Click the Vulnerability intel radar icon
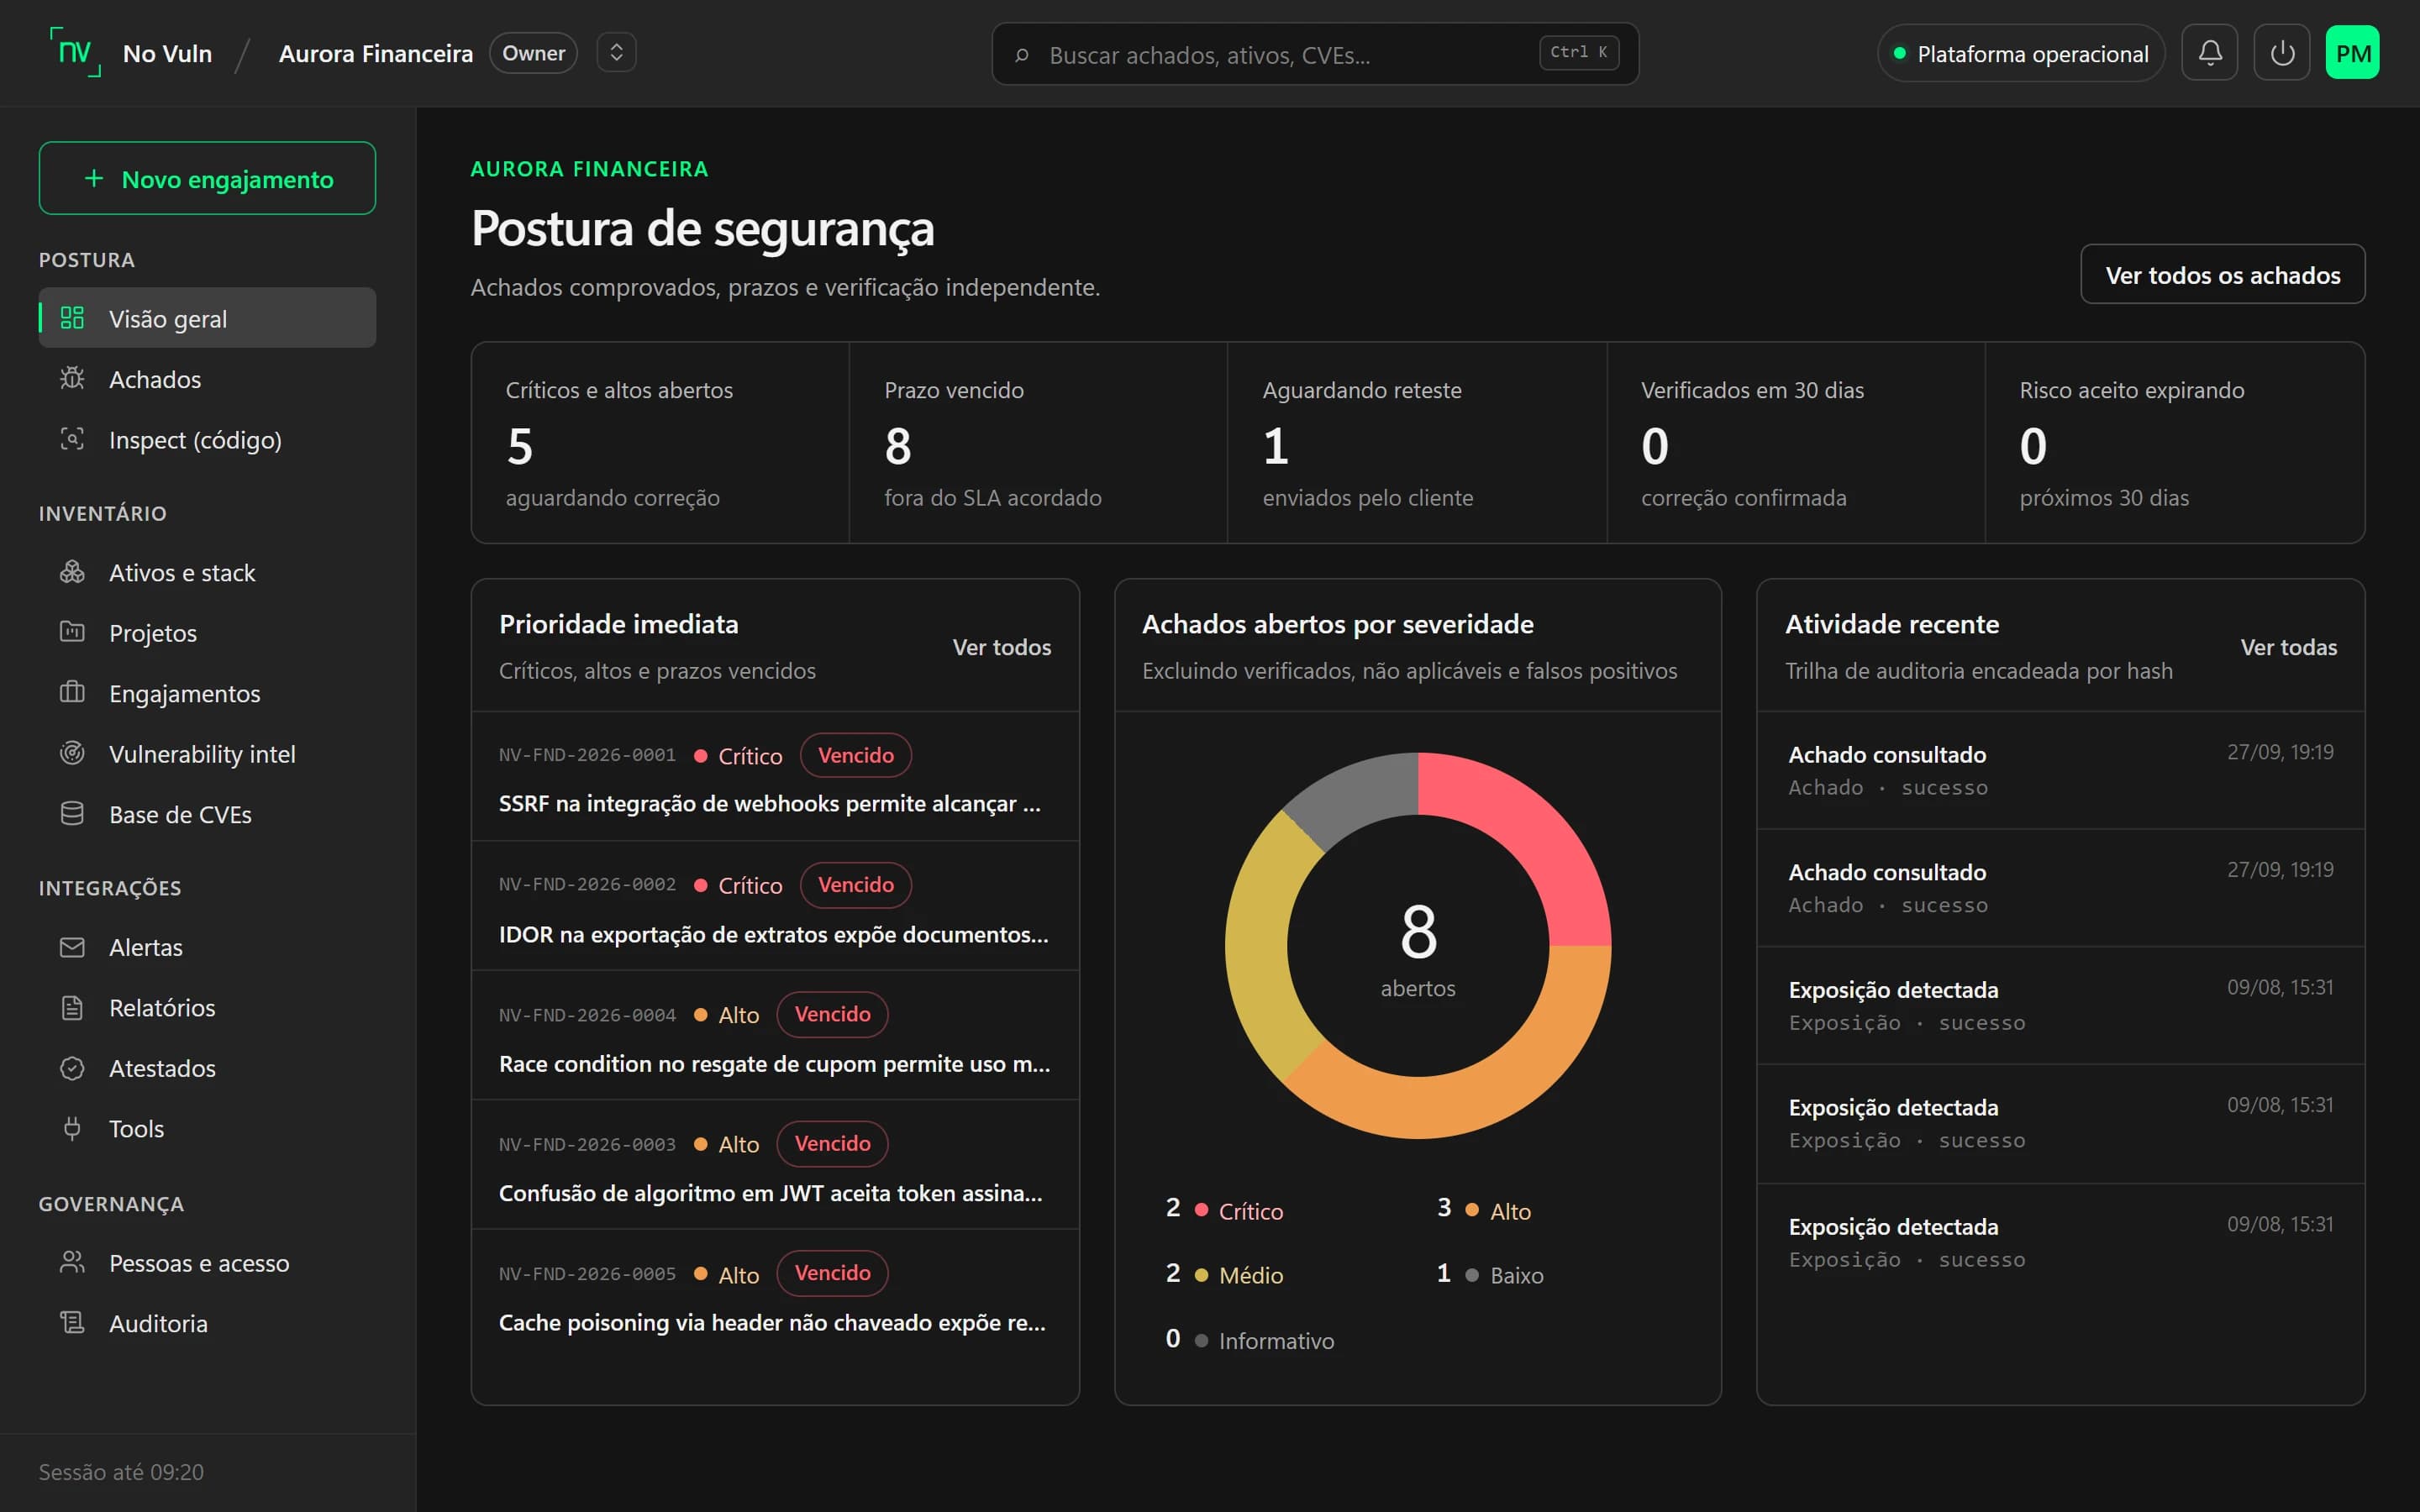The width and height of the screenshot is (2420, 1512). pos(72,753)
